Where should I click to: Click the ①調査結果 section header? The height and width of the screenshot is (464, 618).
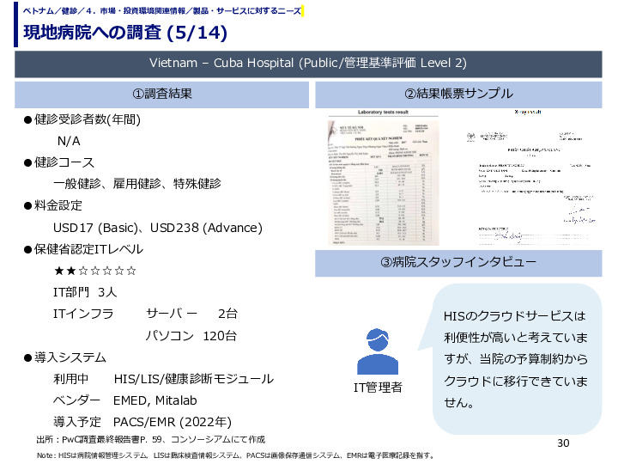161,95
